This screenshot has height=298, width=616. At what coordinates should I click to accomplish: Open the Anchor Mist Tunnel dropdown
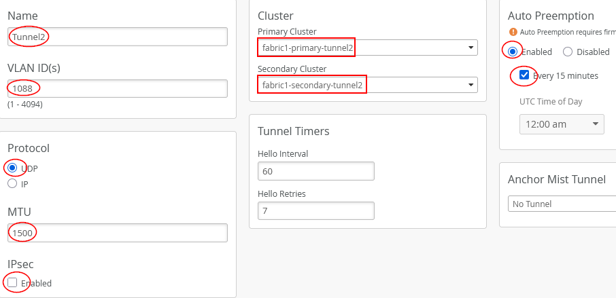[x=562, y=204]
